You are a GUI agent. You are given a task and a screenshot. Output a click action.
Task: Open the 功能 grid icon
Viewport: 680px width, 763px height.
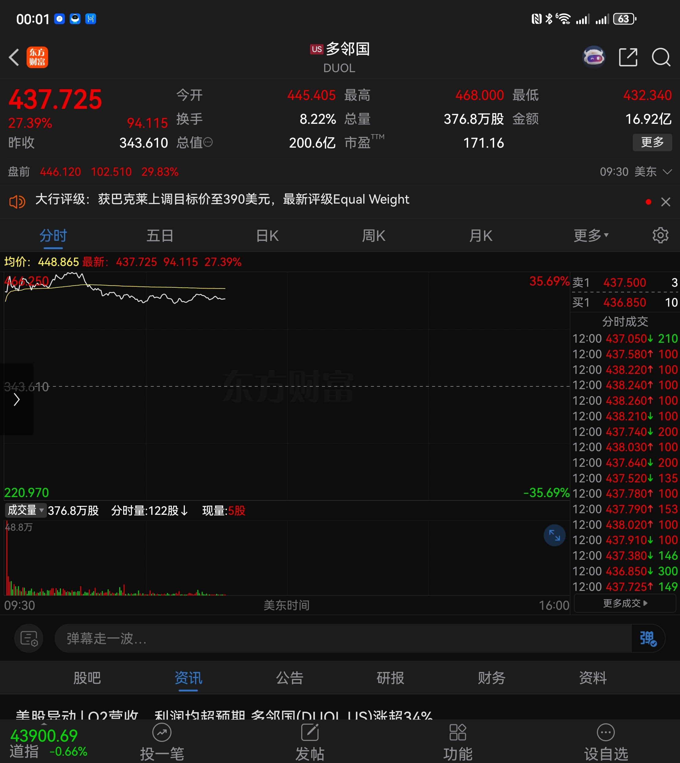(x=458, y=742)
